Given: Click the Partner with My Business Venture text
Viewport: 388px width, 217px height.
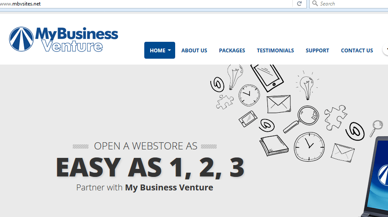Looking at the screenshot, I should coord(145,187).
